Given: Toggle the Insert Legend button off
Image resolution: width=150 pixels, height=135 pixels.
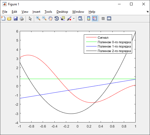Looking at the screenshot, I should pos(95,18).
